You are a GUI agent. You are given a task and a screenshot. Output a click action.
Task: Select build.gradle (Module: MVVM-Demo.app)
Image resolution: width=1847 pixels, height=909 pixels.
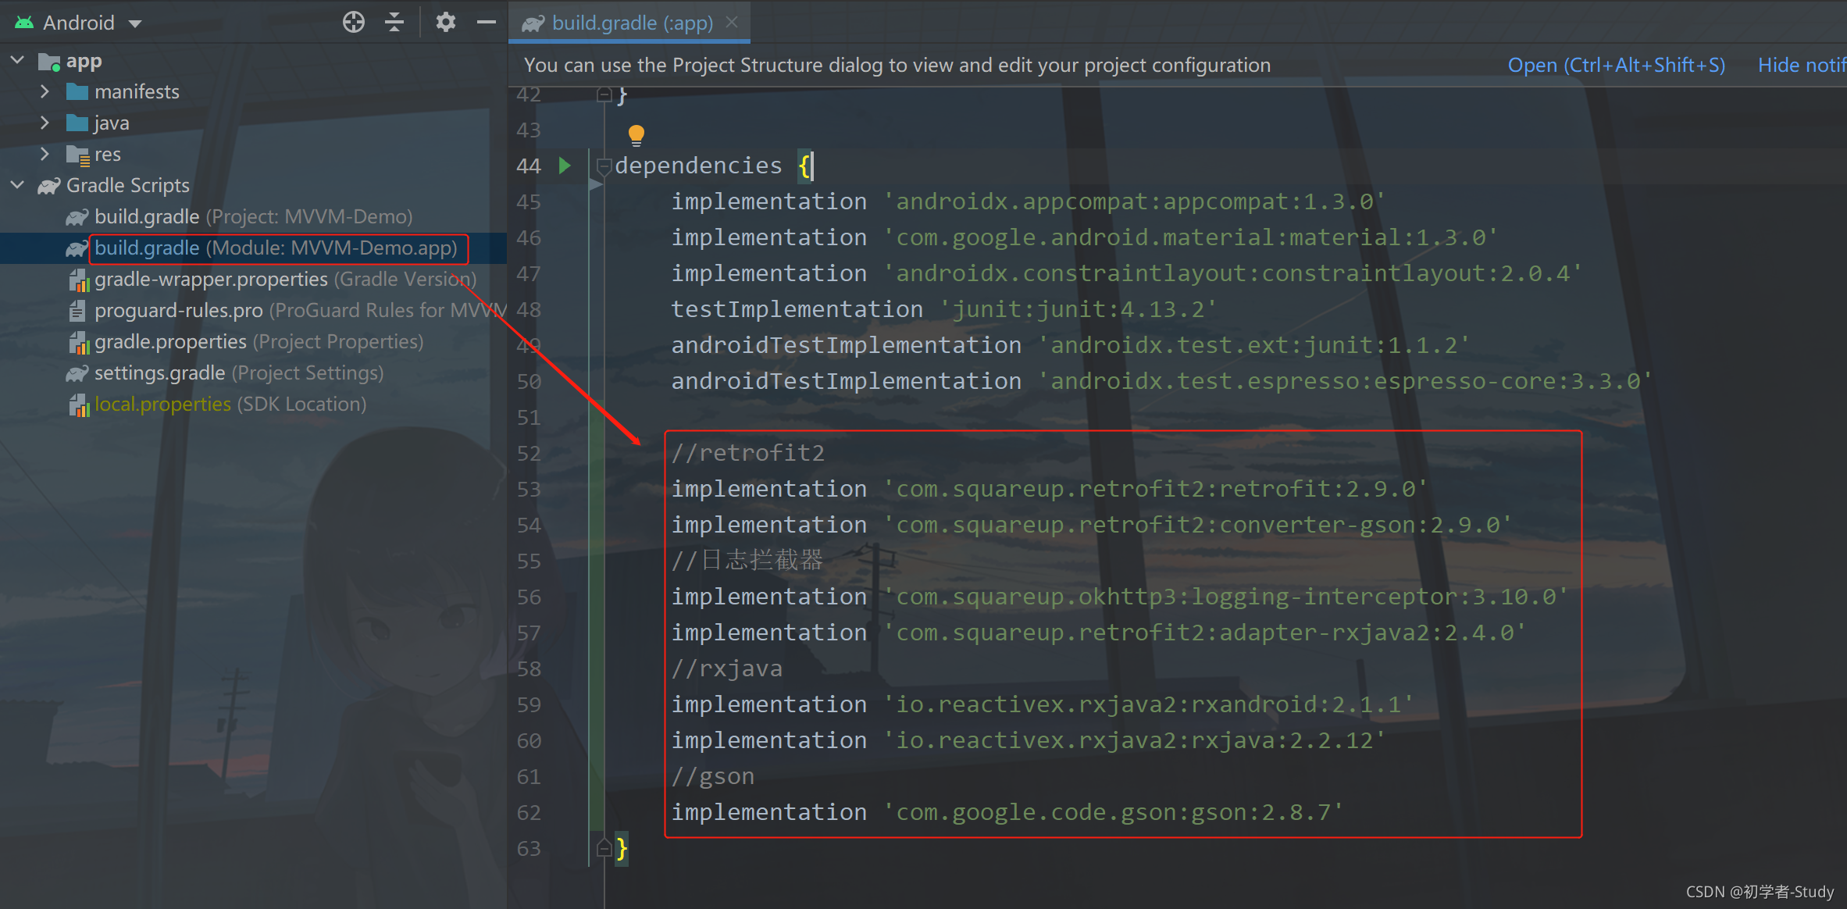276,248
